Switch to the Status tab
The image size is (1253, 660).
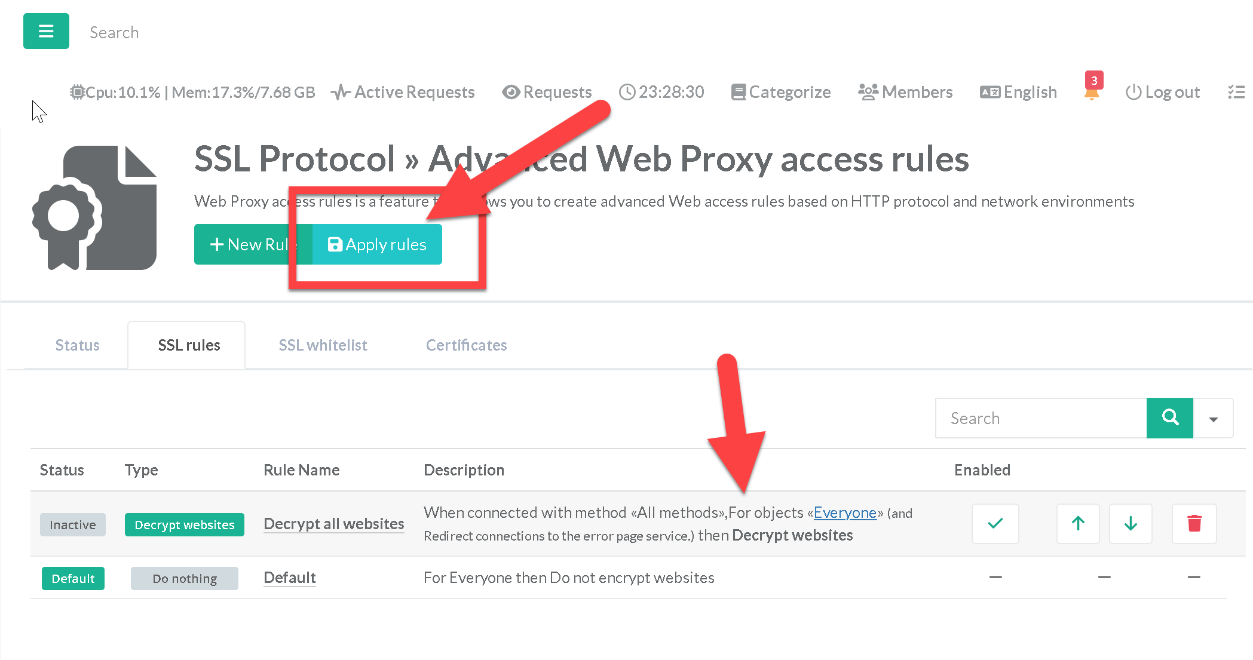(x=77, y=345)
